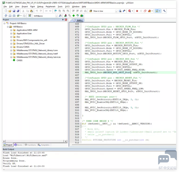Toggle bookmark on current line icon

[56, 11]
